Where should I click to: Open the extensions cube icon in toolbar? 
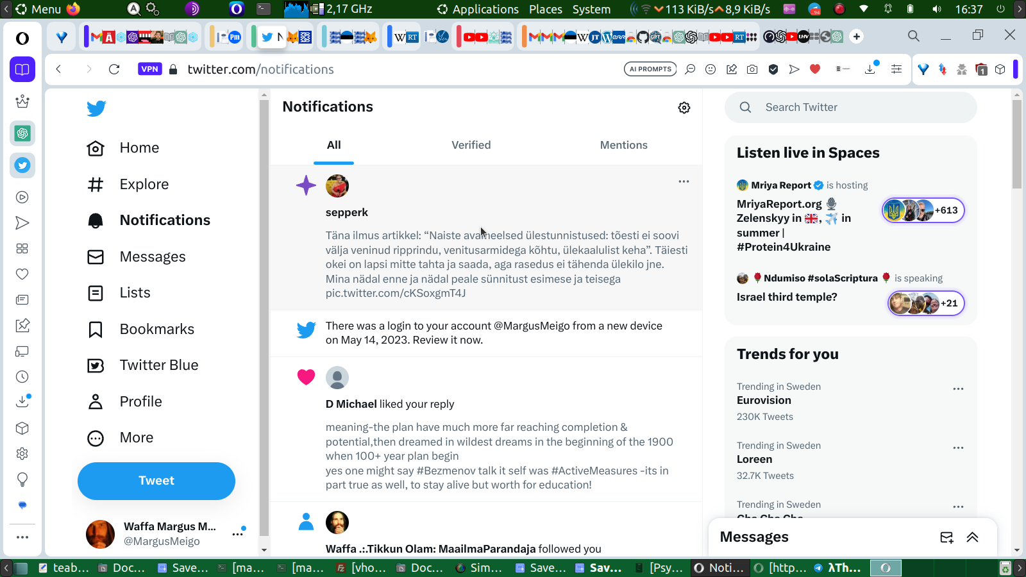1000,69
